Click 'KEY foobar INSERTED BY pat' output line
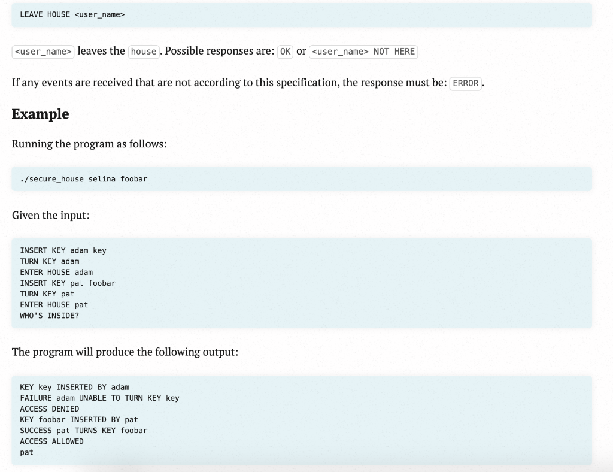The height and width of the screenshot is (472, 613). pyautogui.click(x=79, y=420)
